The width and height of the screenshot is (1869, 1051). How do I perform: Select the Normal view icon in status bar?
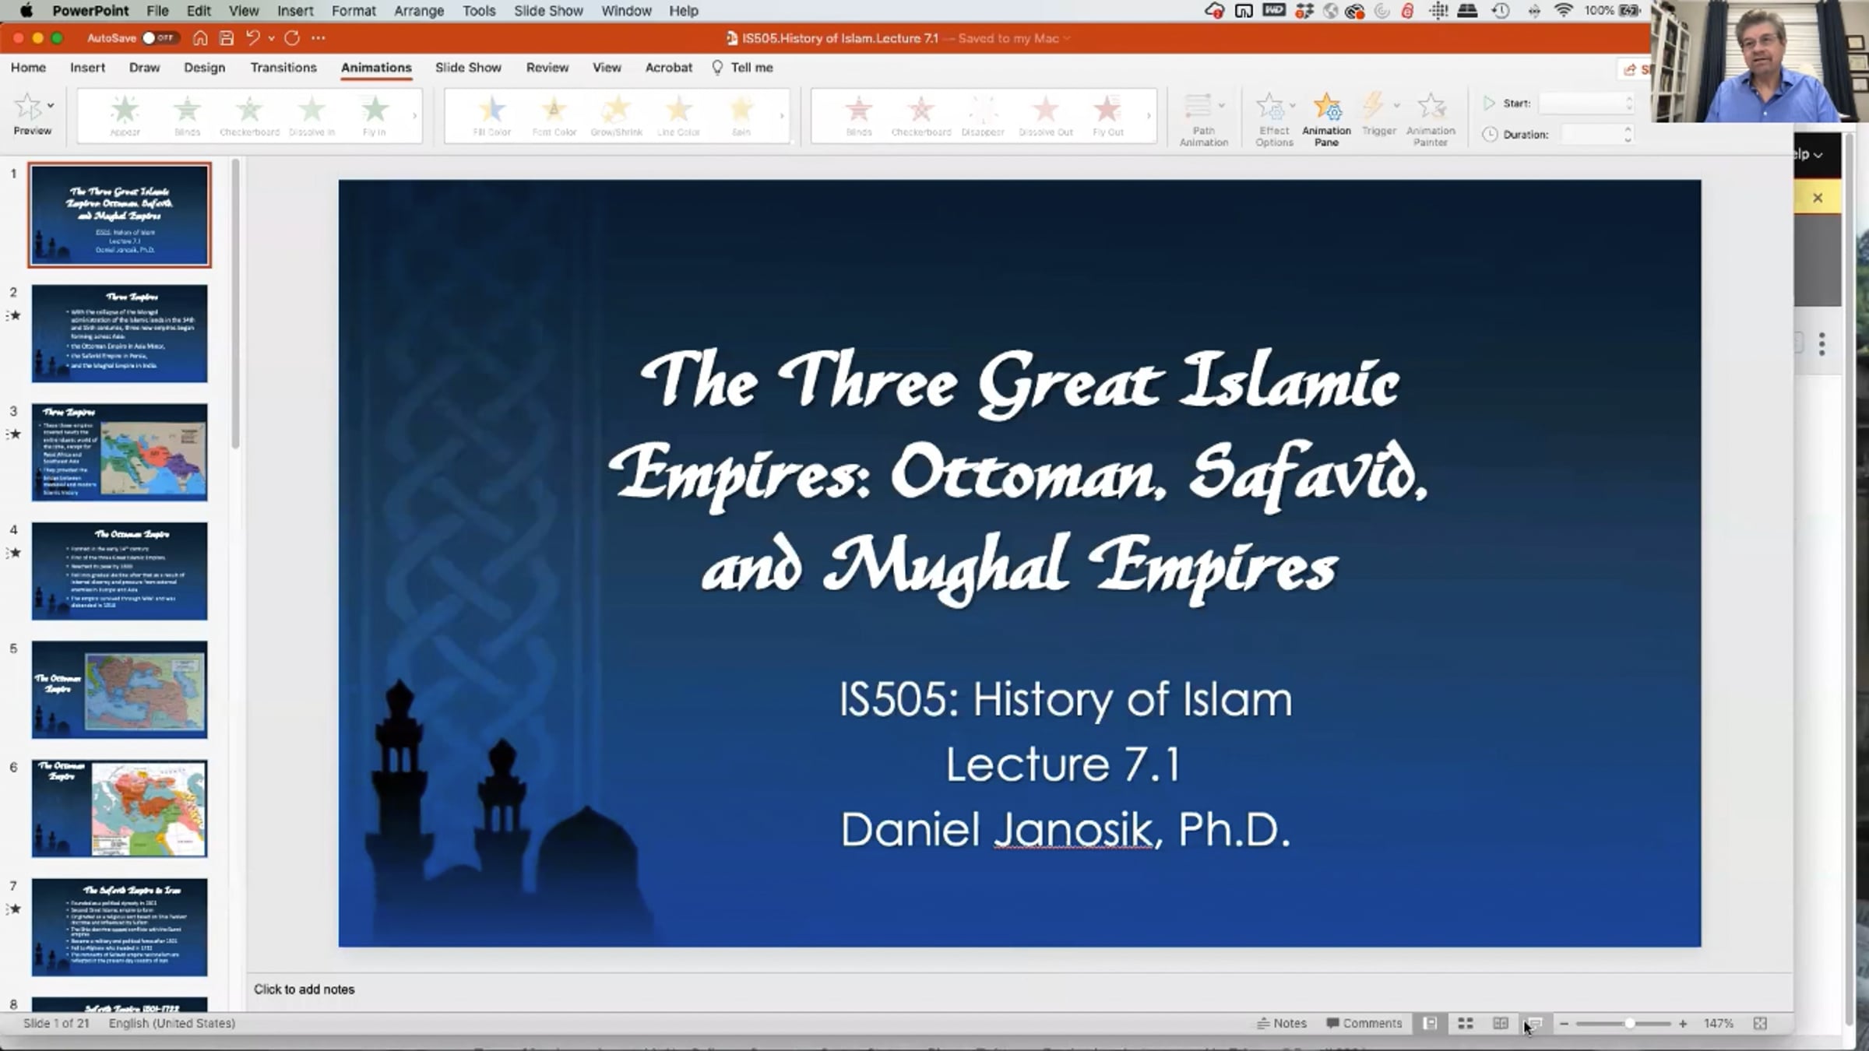pyautogui.click(x=1430, y=1023)
